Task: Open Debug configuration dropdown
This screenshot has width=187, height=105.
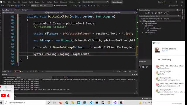Action: click(x=35, y=6)
